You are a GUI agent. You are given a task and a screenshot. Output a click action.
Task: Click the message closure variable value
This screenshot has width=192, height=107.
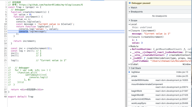click(157, 34)
